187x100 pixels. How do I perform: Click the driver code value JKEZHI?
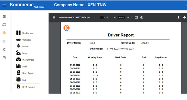(x=145, y=43)
